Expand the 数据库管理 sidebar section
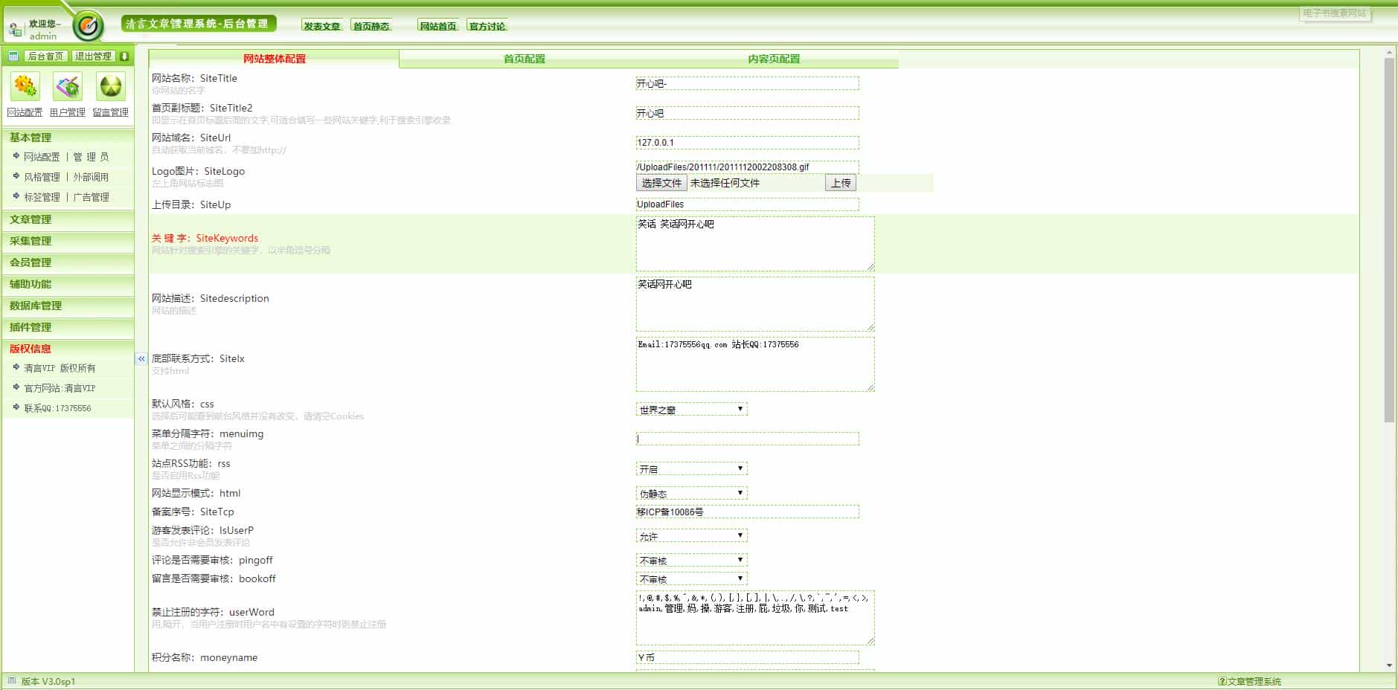The width and height of the screenshot is (1398, 690). point(68,306)
